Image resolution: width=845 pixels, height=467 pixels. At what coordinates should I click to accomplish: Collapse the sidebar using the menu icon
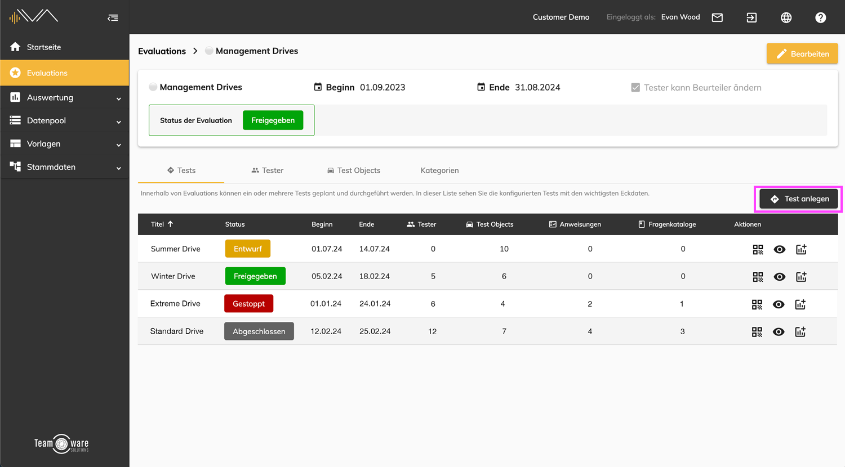pos(113,17)
